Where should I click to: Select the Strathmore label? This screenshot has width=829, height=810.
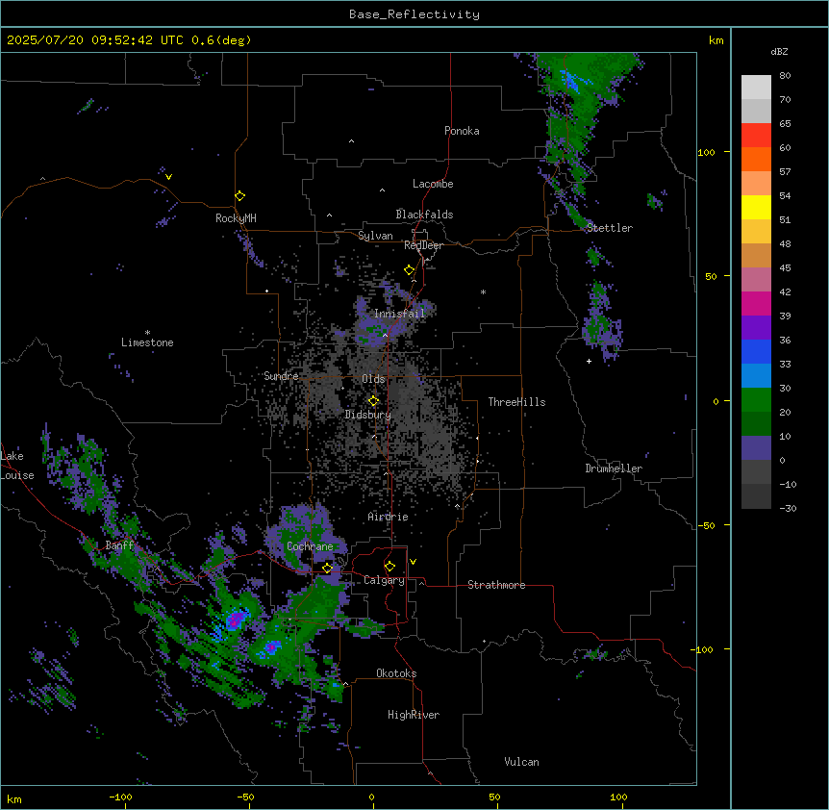pyautogui.click(x=496, y=585)
